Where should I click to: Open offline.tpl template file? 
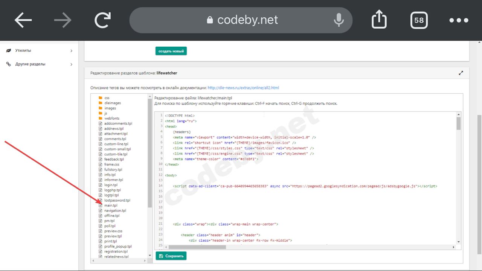pos(112,216)
